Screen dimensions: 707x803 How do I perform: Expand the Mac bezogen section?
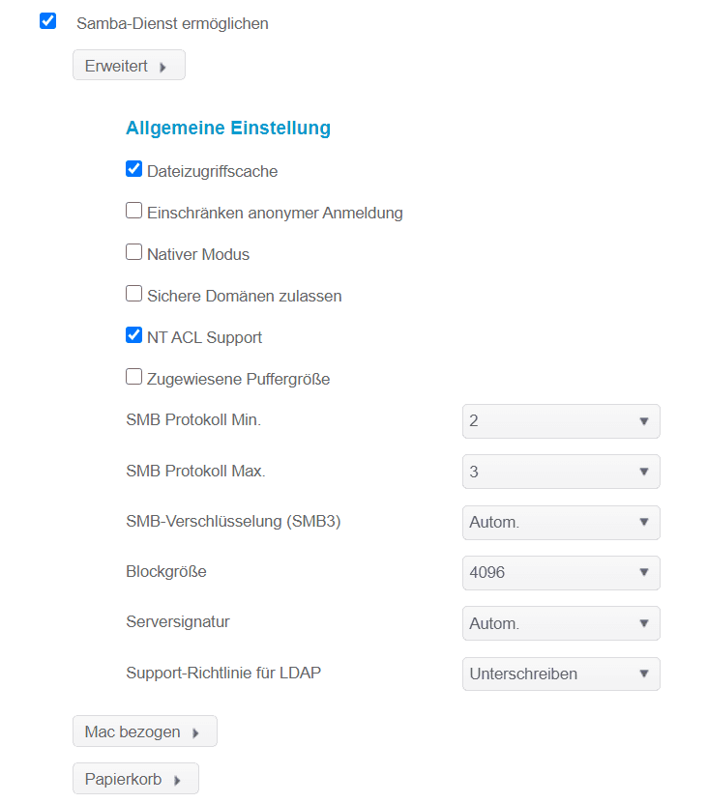(x=144, y=731)
